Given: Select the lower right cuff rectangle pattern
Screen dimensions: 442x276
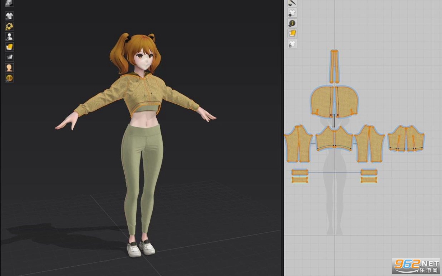Looking at the screenshot, I should [x=369, y=180].
